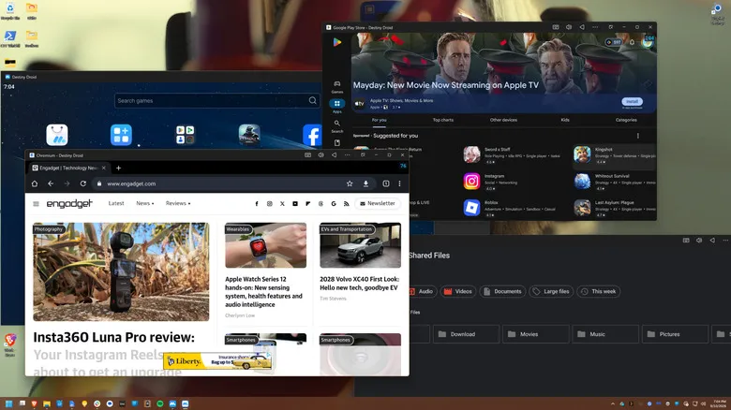Open more options beside Suggested for you
The width and height of the screenshot is (731, 410).
[638, 136]
